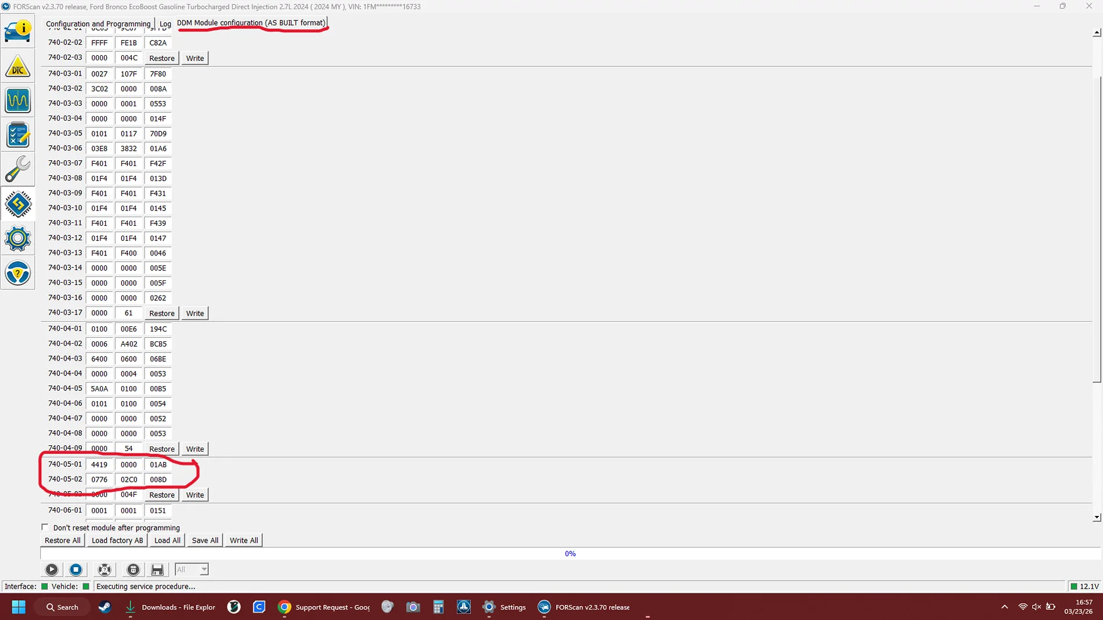Open the Service procedures wrench section
The height and width of the screenshot is (620, 1103).
18,170
